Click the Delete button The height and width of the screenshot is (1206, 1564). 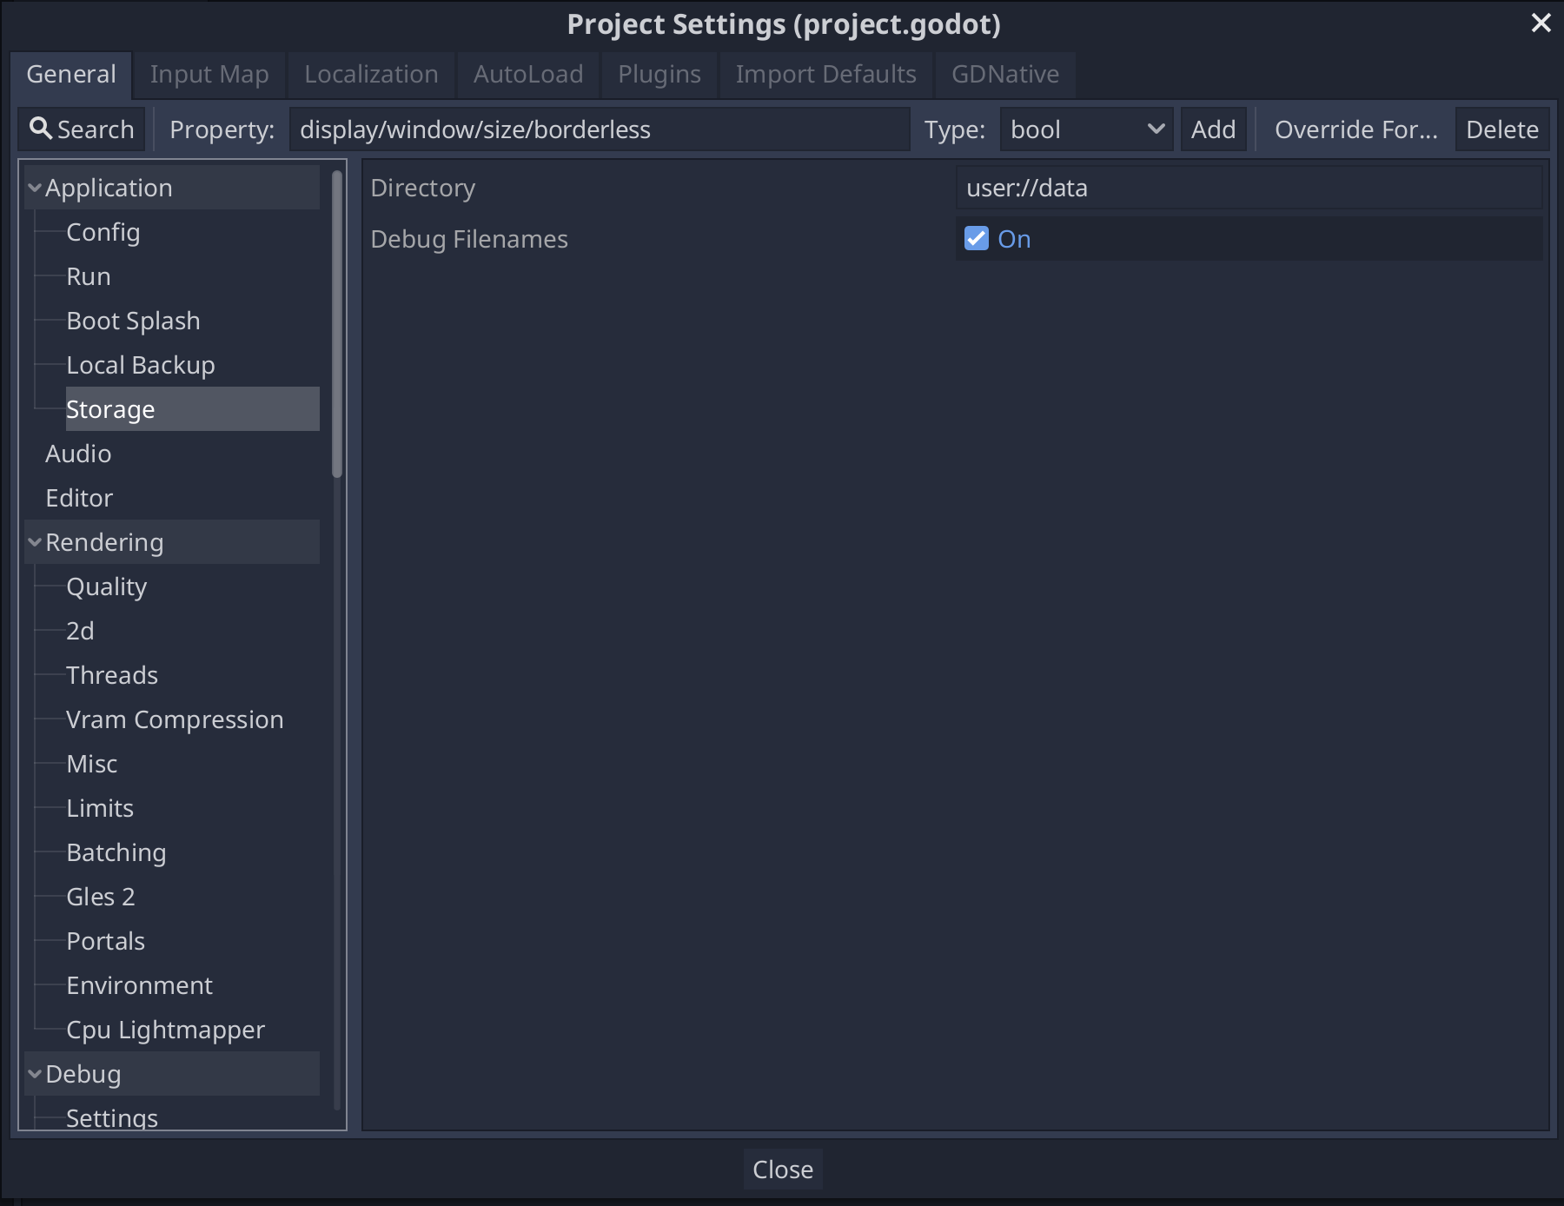pos(1502,129)
